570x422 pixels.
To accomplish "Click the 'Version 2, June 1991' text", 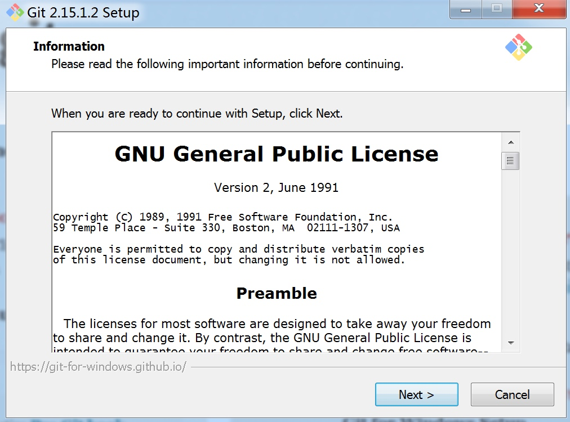I will [x=277, y=188].
